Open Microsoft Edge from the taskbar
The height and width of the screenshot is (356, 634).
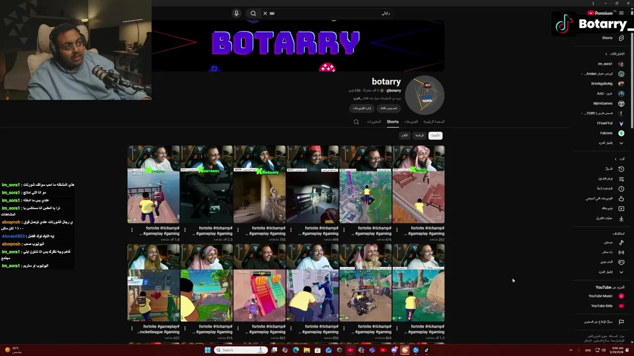(x=296, y=350)
